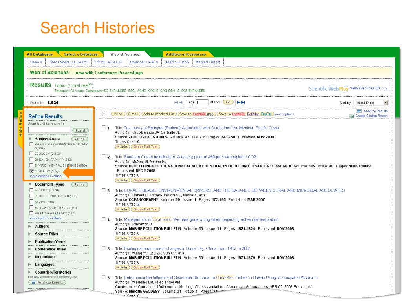402x301 pixels.
Task: Click Add to Marked List button
Action: coord(159,114)
